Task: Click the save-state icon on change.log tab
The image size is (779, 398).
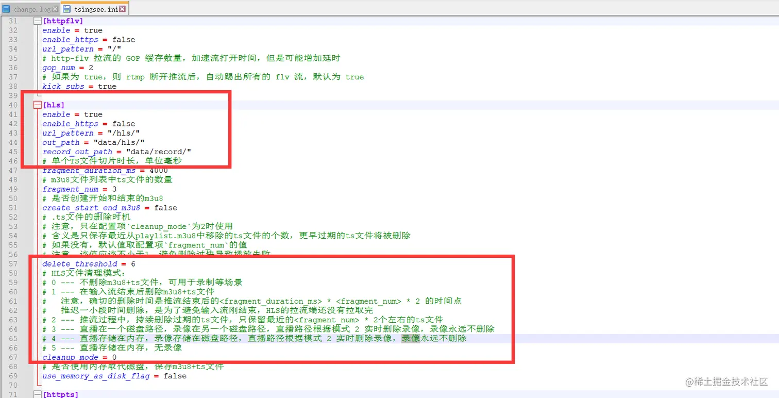Action: (x=6, y=9)
